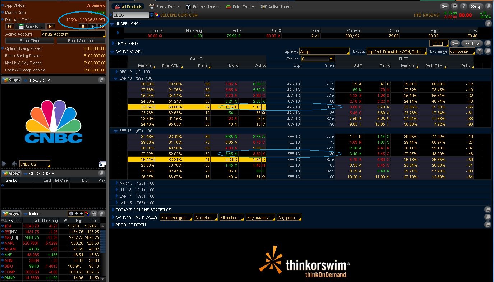Open the CELG symbol dropdown arrow

point(152,15)
